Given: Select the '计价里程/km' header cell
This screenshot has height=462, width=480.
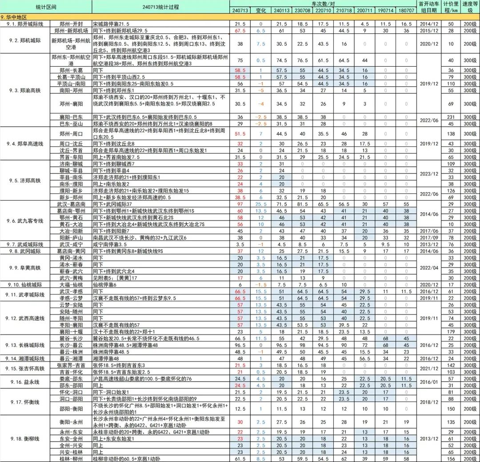Looking at the screenshot, I should click(x=451, y=7).
